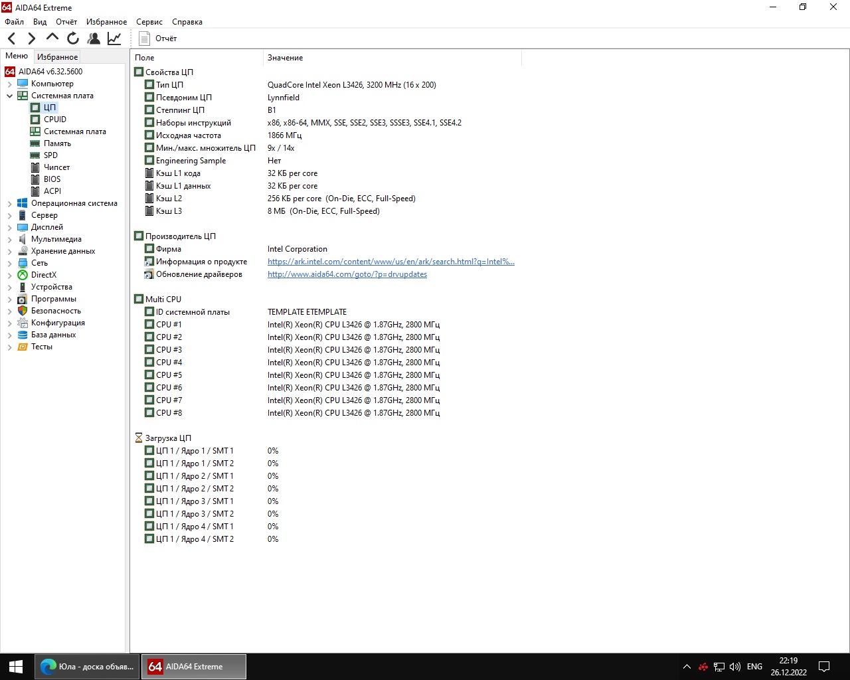Click the AIDA64 Extreme taskbar button
The image size is (850, 680).
[194, 667]
